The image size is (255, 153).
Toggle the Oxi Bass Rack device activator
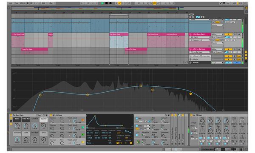click(11, 115)
